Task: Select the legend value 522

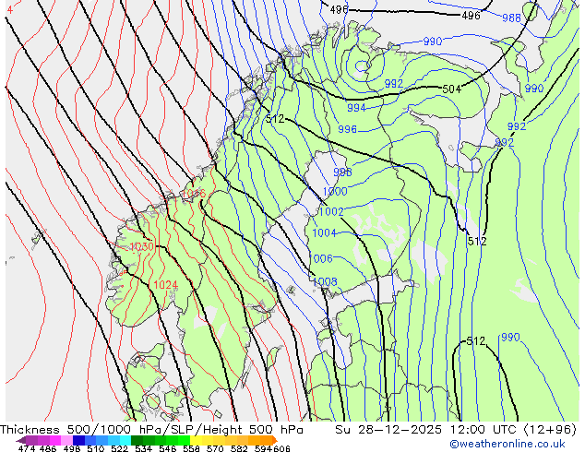Action: [x=119, y=448]
